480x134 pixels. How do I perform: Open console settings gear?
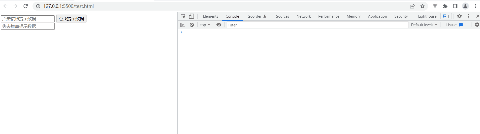(x=477, y=25)
